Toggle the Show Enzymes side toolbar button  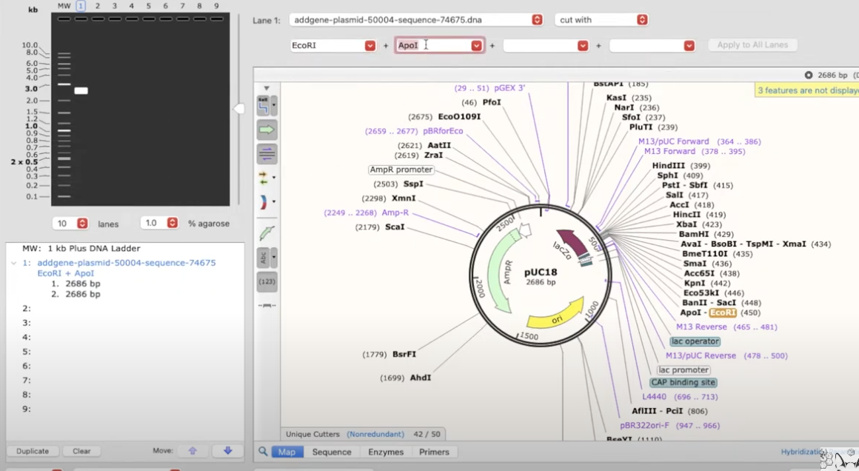tap(264, 106)
